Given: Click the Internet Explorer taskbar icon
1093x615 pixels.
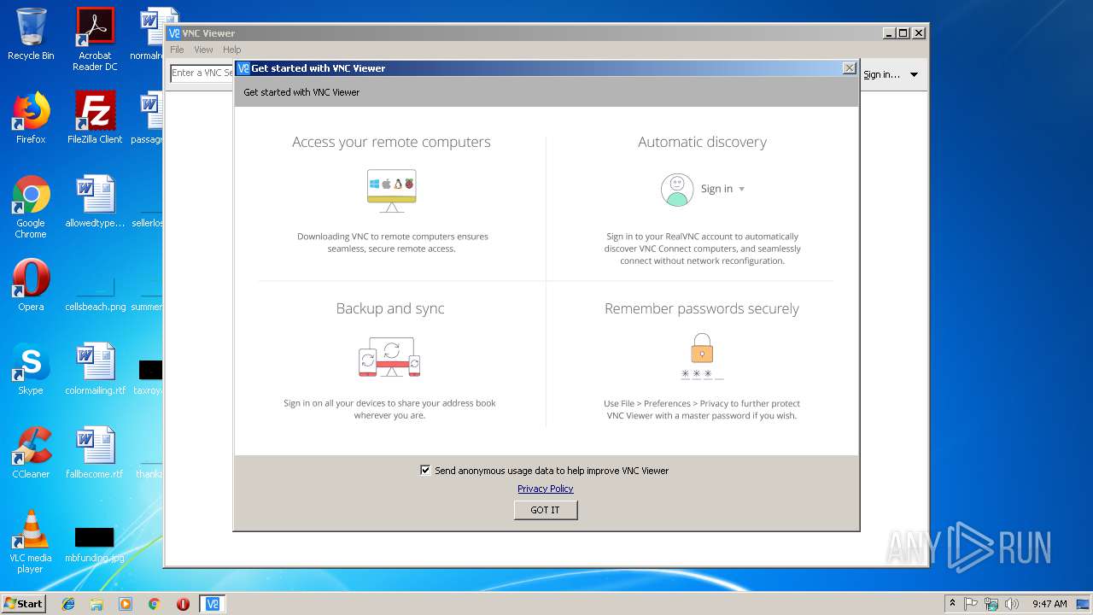Looking at the screenshot, I should click(x=68, y=604).
